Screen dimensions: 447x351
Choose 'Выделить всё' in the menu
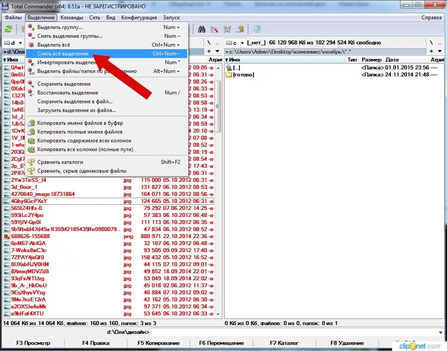point(107,45)
